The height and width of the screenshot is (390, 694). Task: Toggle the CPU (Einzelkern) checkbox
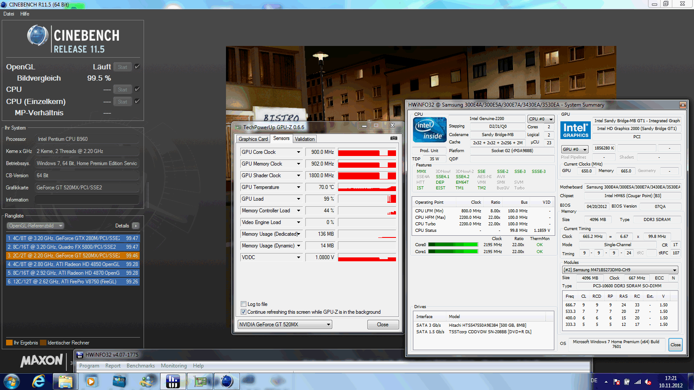coord(137,101)
